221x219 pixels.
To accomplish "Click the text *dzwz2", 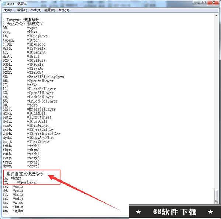I will click(x=33, y=166).
